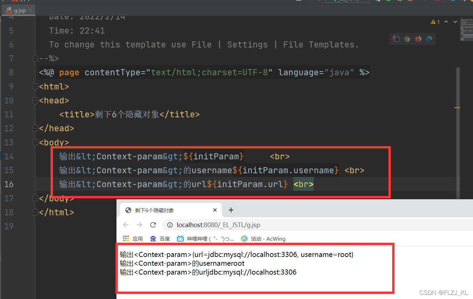
Task: Toggle fold marker at </head> line 12
Action: tap(35, 128)
